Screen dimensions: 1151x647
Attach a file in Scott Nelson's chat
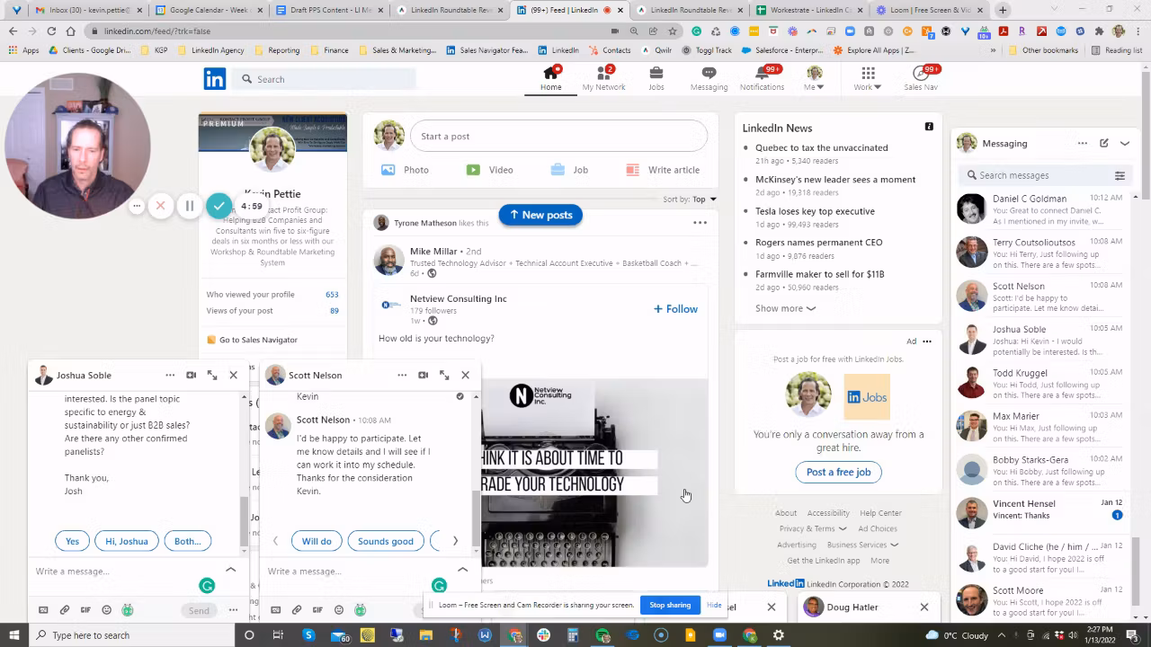(297, 609)
